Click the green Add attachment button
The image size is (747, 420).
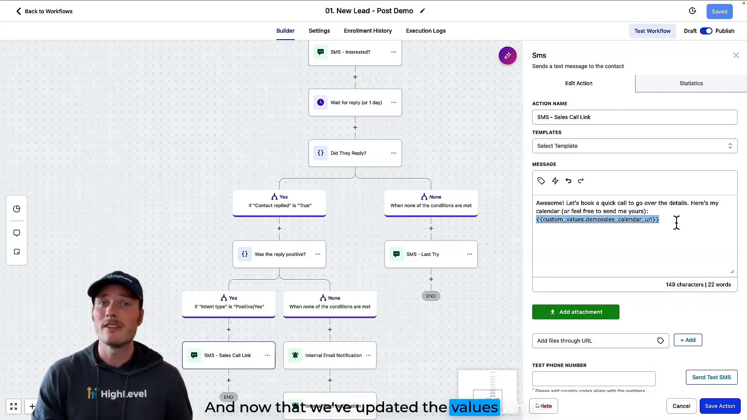(575, 312)
